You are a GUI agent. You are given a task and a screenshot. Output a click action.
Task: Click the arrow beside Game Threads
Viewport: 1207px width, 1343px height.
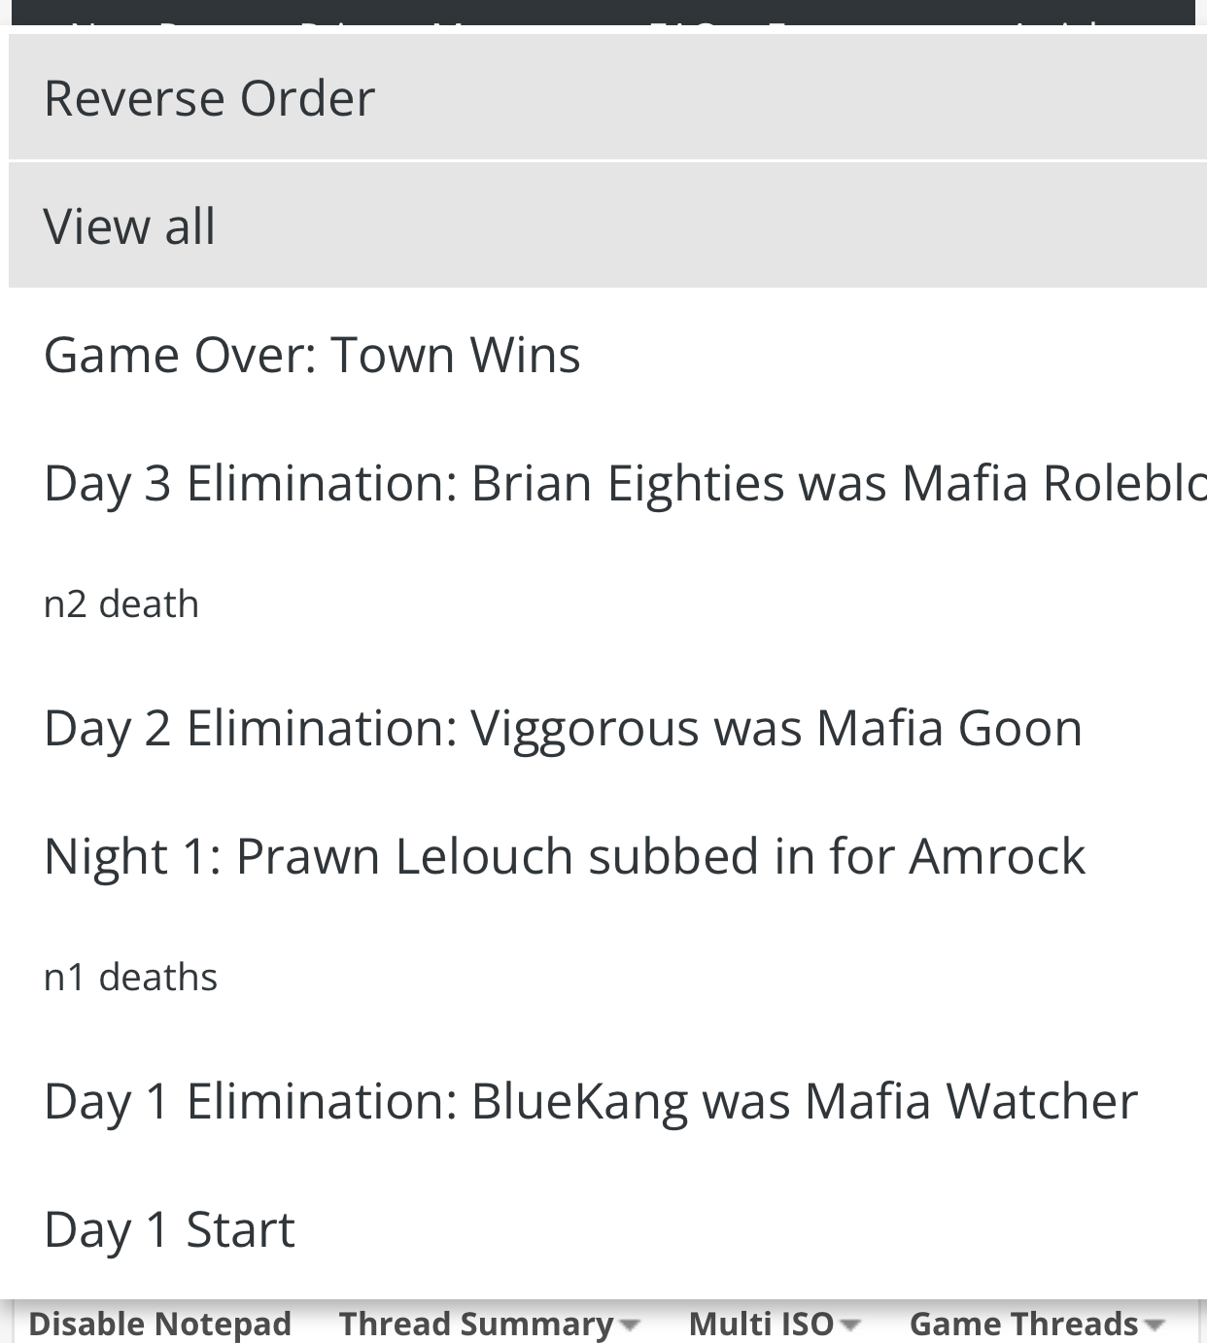(1155, 1326)
